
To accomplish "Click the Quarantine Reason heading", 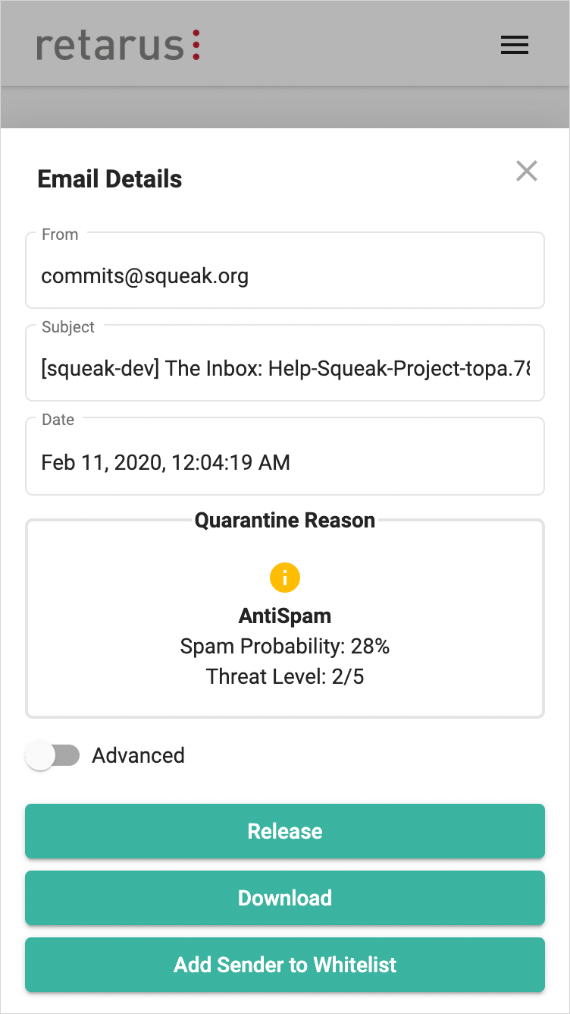I will click(x=285, y=521).
